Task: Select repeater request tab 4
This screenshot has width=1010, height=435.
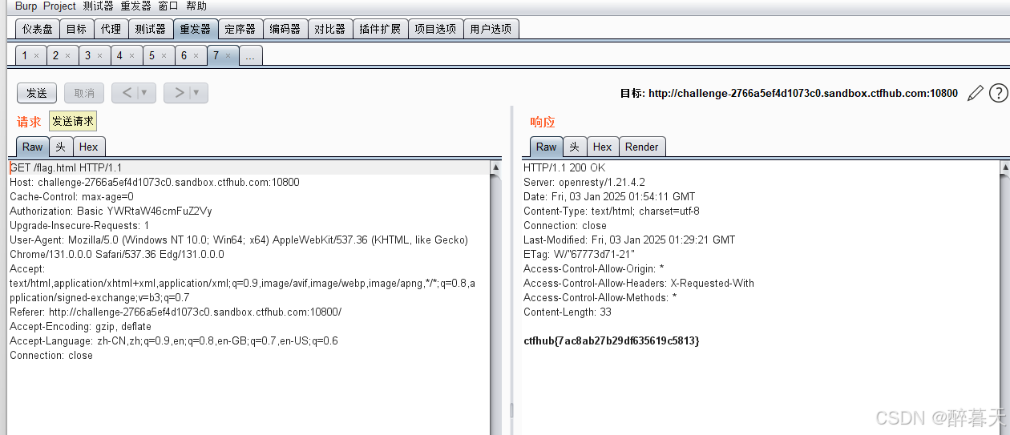Action: click(120, 55)
